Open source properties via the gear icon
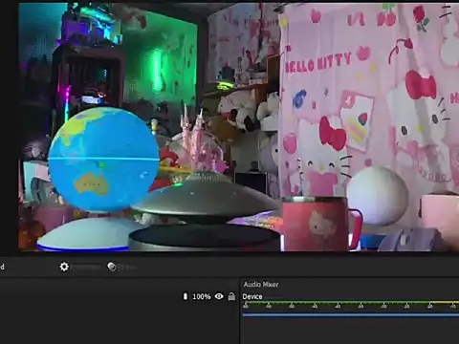 pyautogui.click(x=64, y=267)
